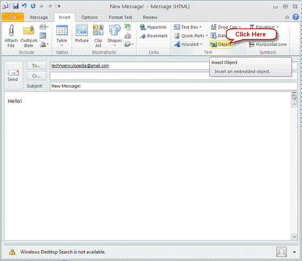This screenshot has width=302, height=261.
Task: Insert a Horizontal Line
Action: coord(267,45)
